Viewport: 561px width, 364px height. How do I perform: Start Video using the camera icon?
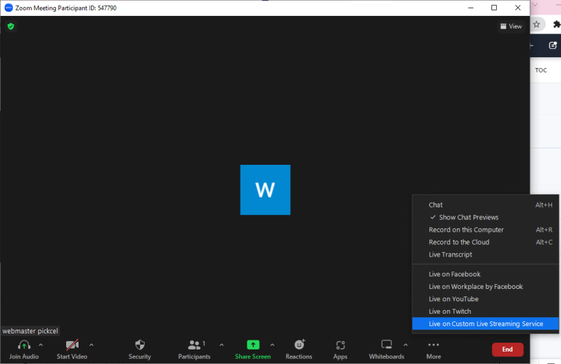coord(72,345)
